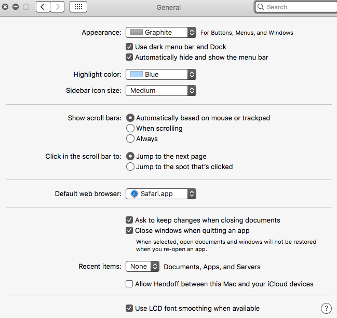Uncheck automatically hide and show menu bar
337x318 pixels.
pos(129,57)
